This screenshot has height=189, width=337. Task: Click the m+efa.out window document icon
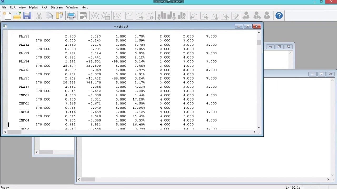[5, 26]
